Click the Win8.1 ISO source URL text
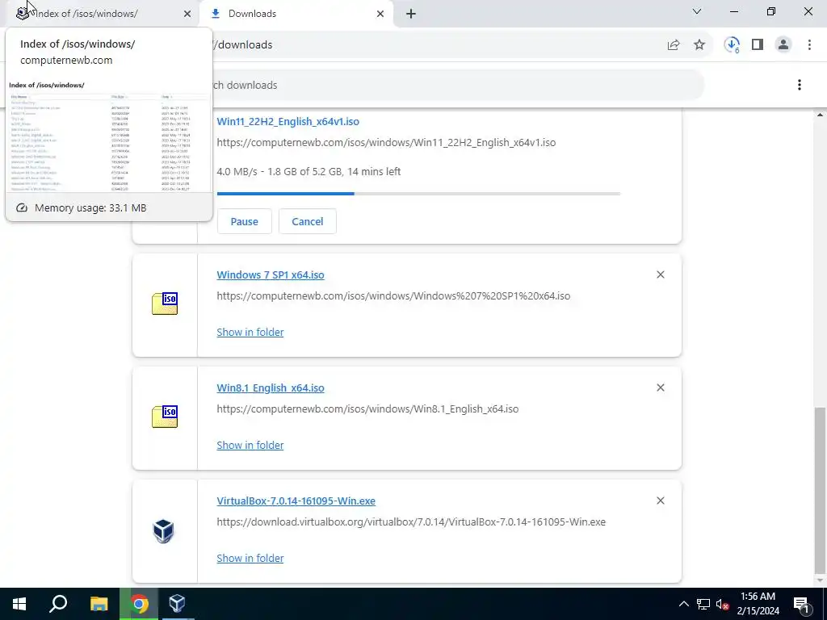 (x=367, y=408)
